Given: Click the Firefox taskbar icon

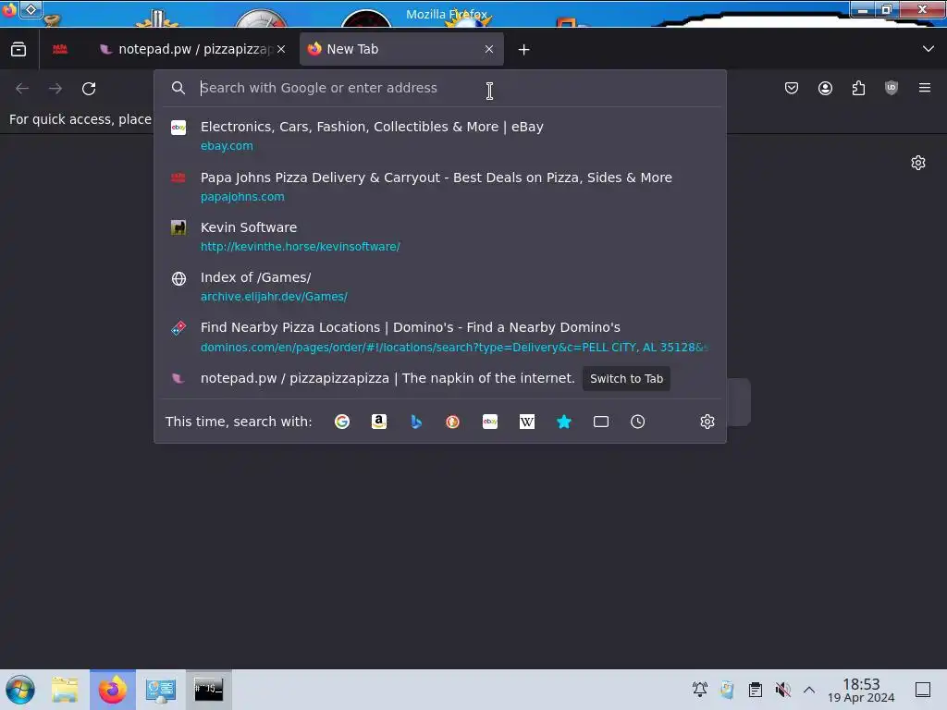Looking at the screenshot, I should [x=112, y=690].
